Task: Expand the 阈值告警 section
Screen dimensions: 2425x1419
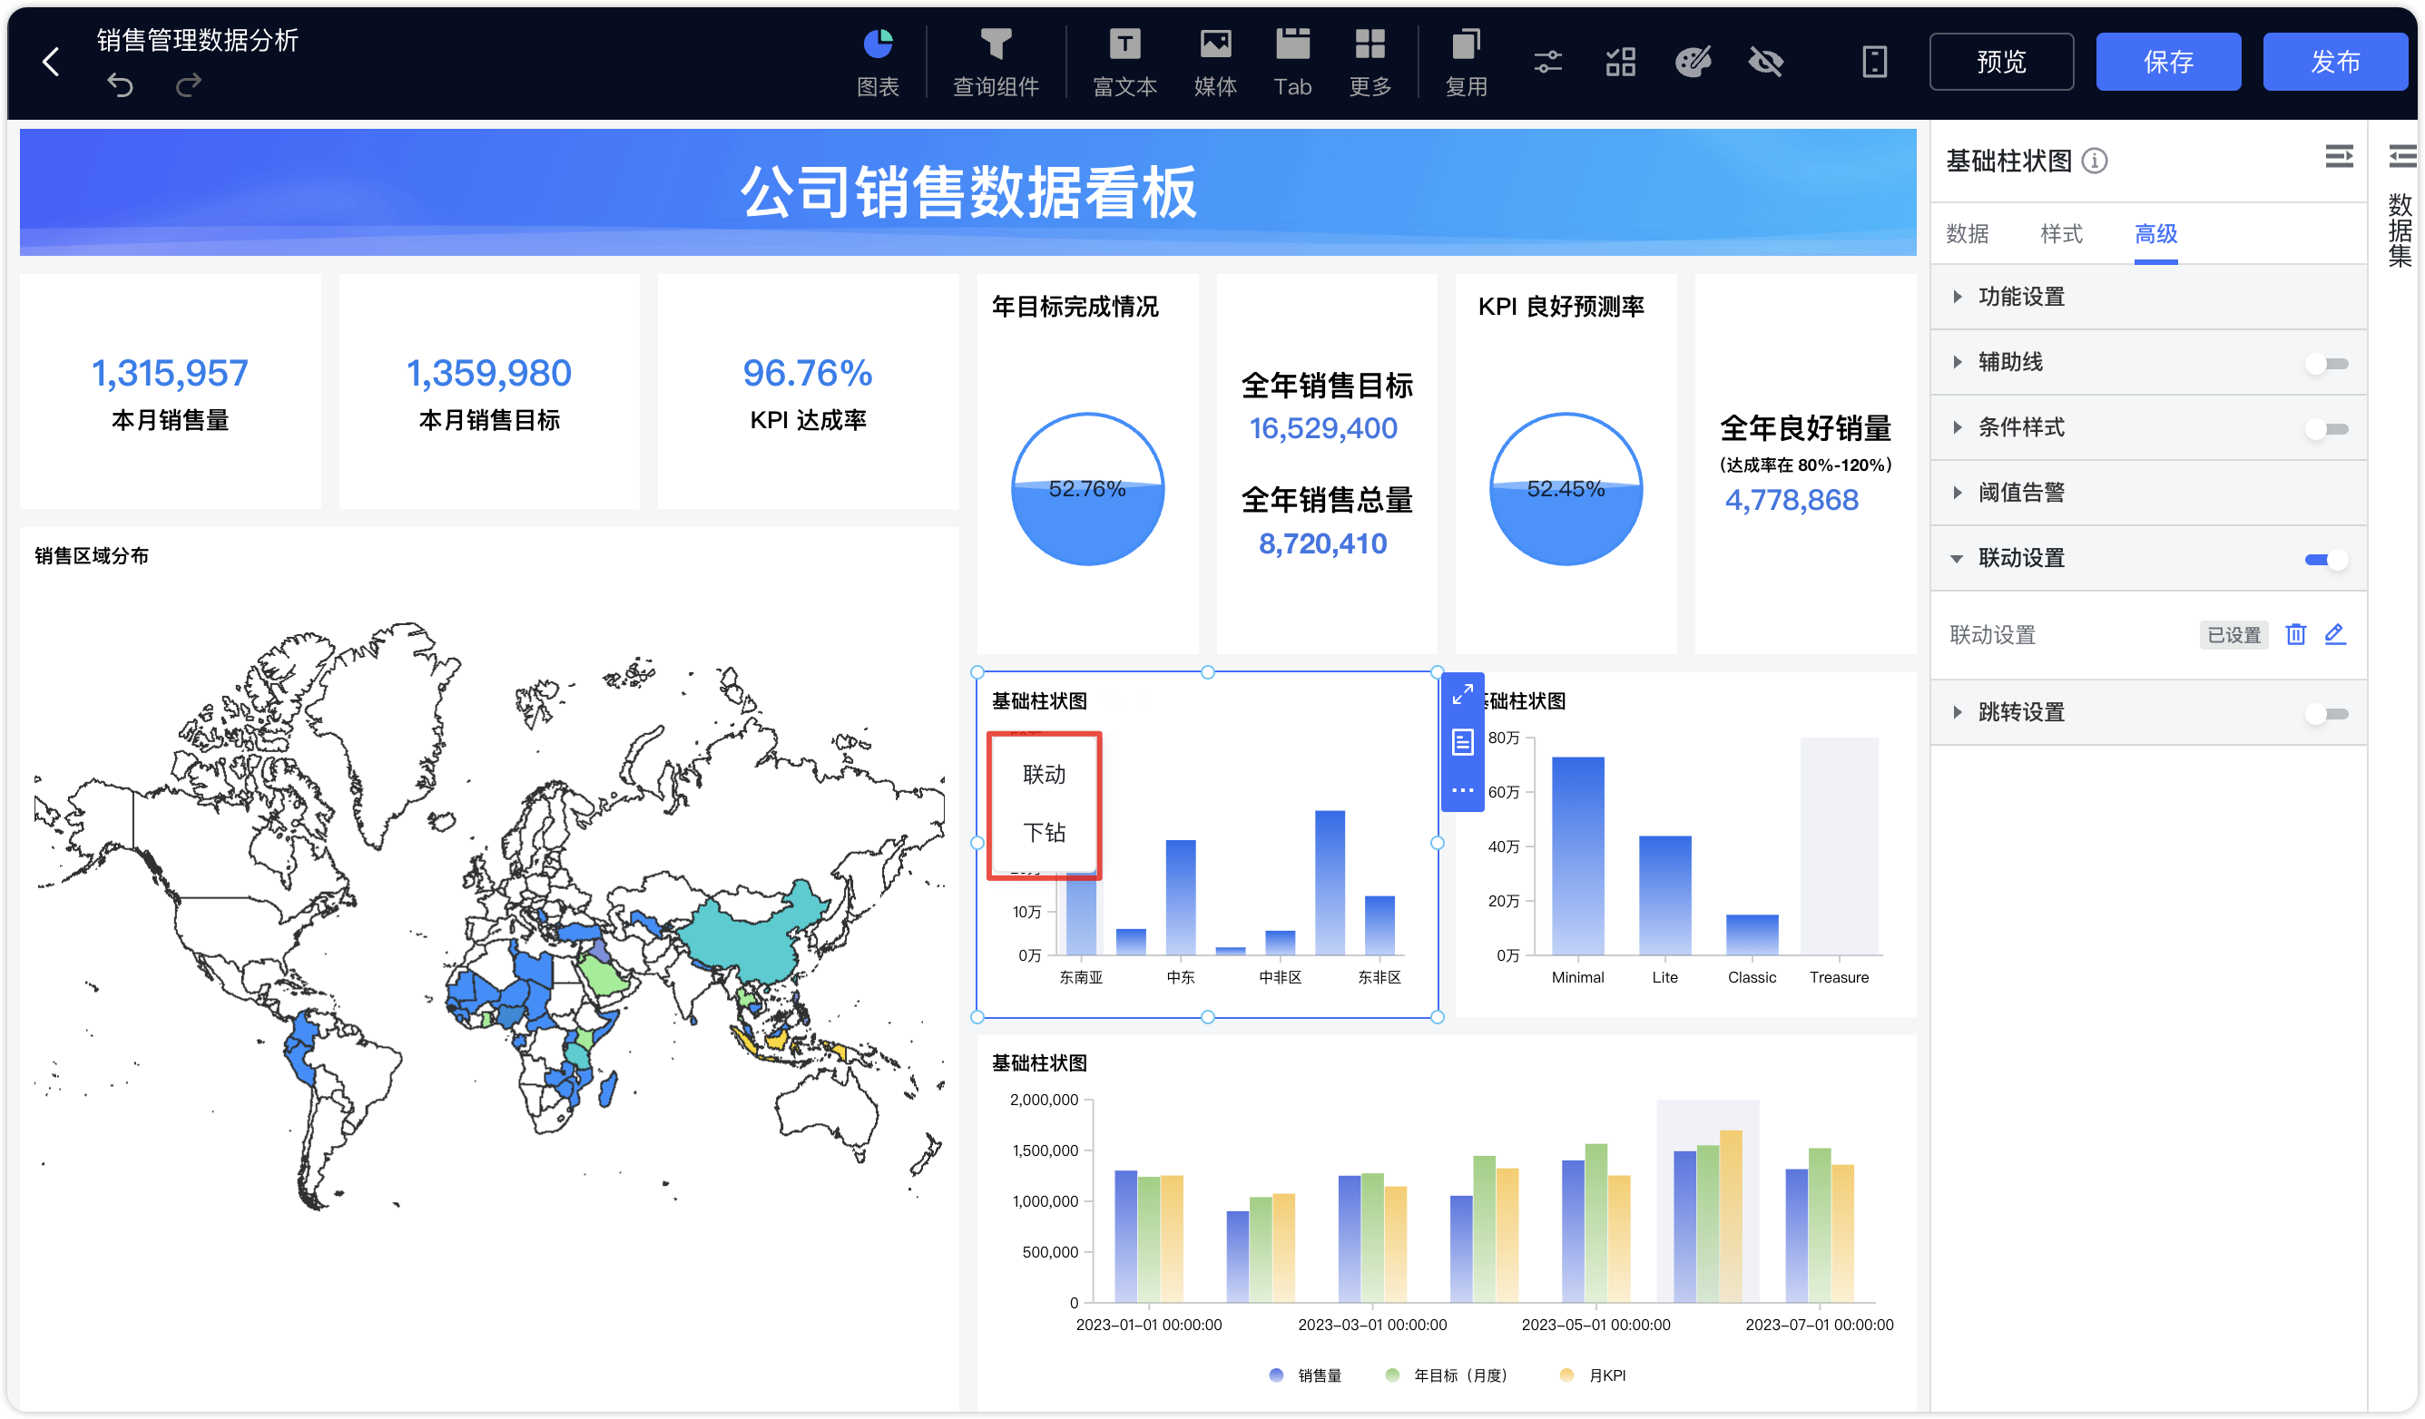Action: 2148,493
